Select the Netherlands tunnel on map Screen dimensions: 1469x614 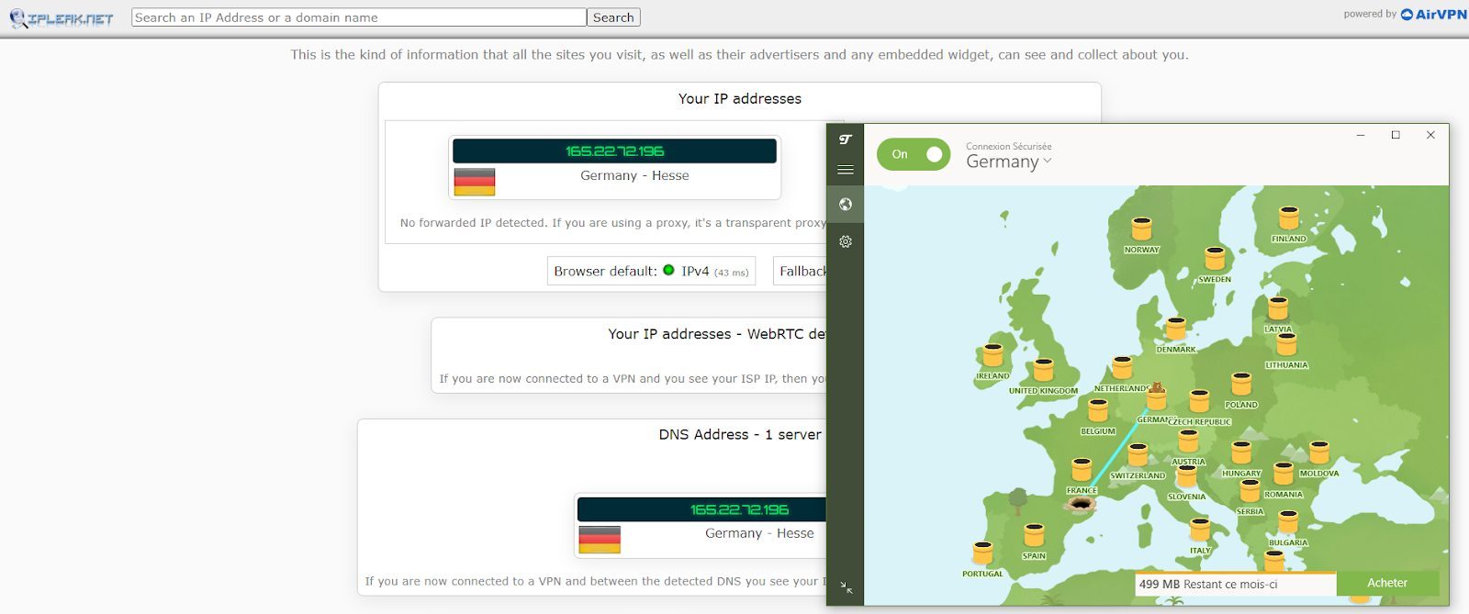(x=1122, y=368)
